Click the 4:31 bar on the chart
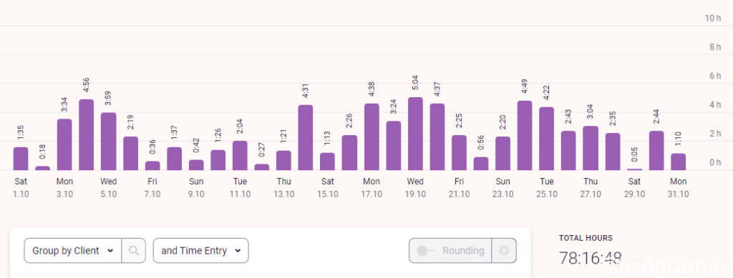The height and width of the screenshot is (278, 733). [x=306, y=138]
